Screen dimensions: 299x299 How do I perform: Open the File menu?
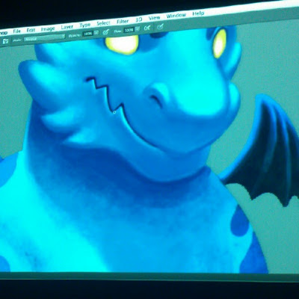[x=16, y=31]
